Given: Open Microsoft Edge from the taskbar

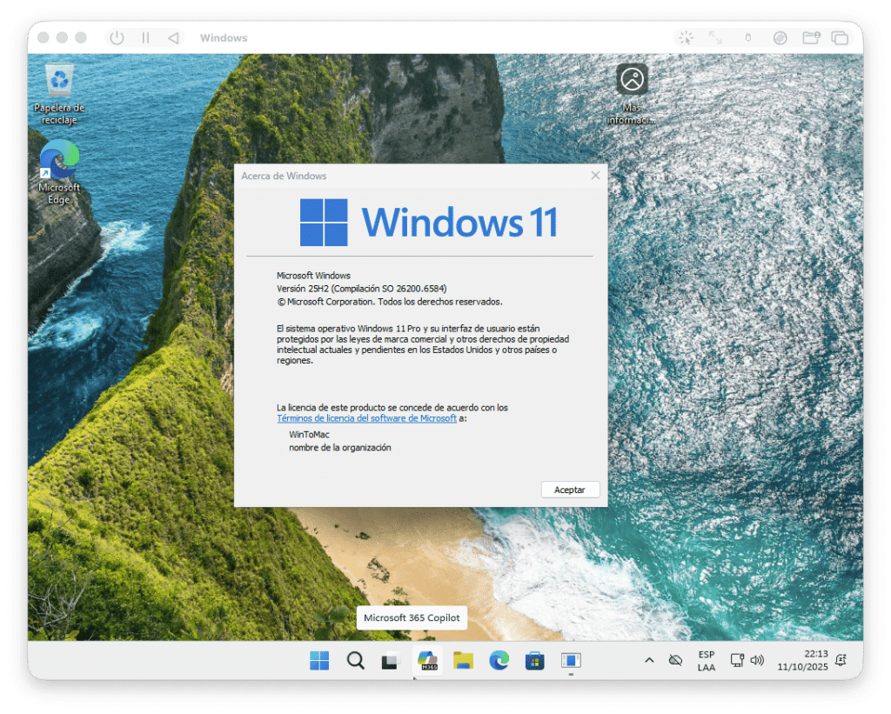Looking at the screenshot, I should click(499, 661).
